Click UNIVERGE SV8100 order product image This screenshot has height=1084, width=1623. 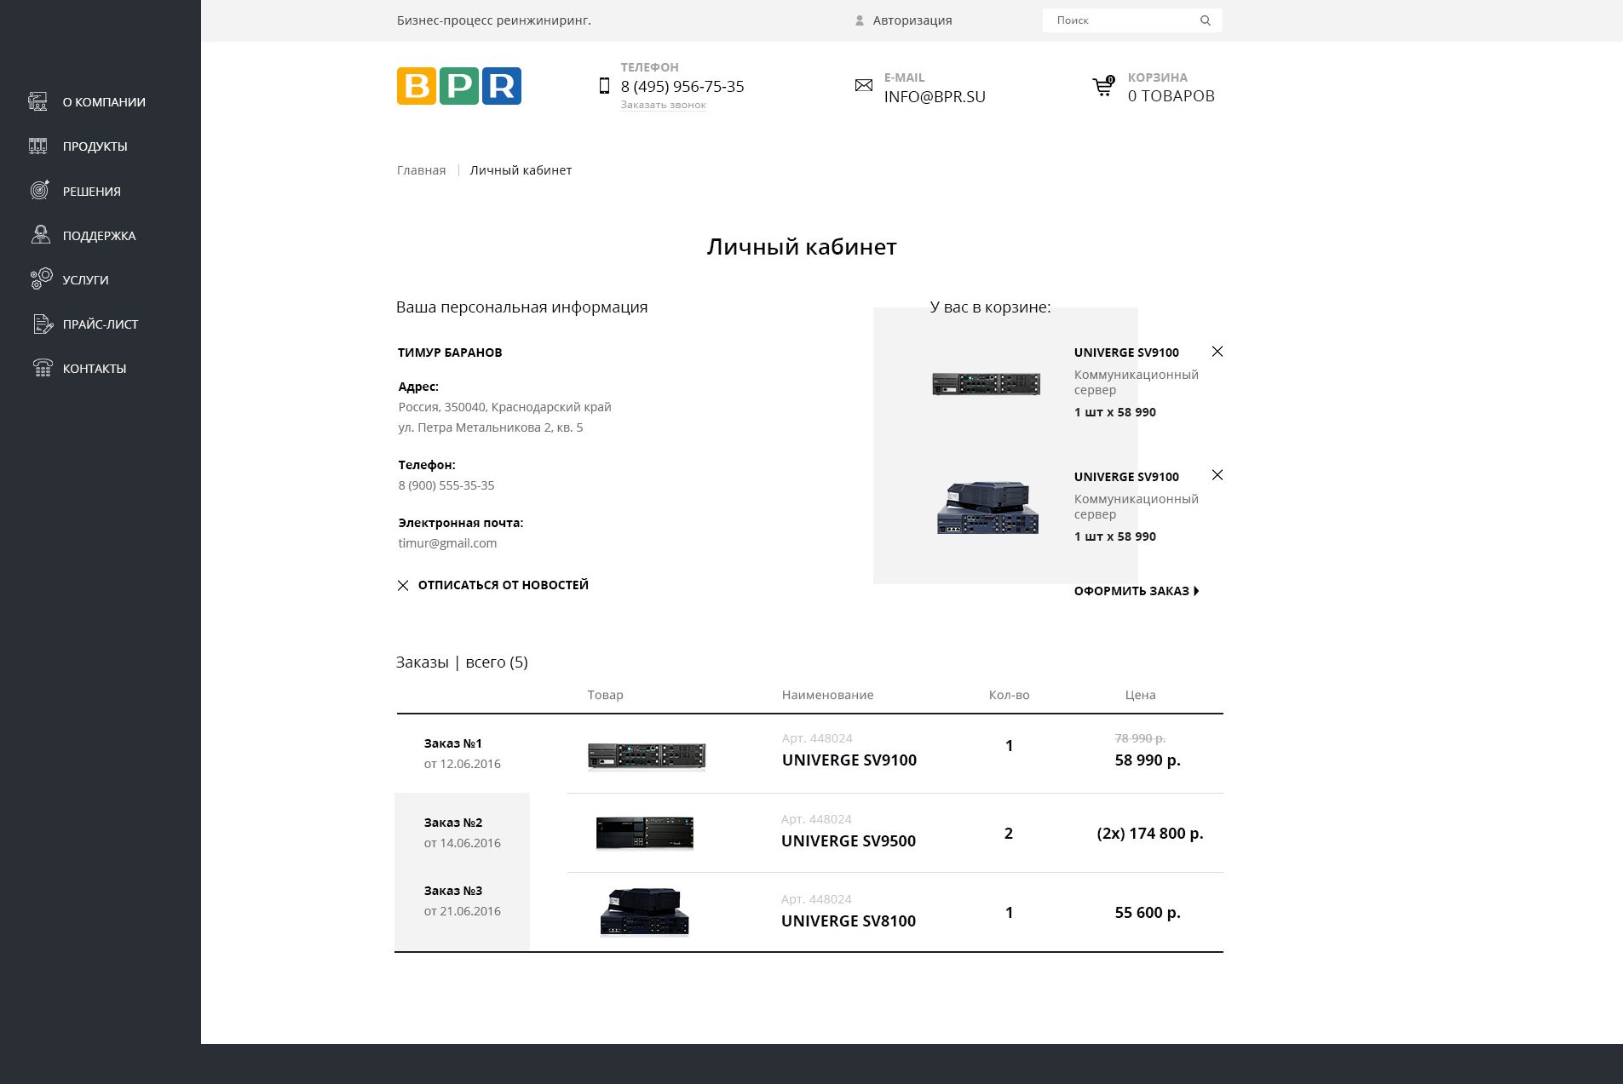coord(645,912)
